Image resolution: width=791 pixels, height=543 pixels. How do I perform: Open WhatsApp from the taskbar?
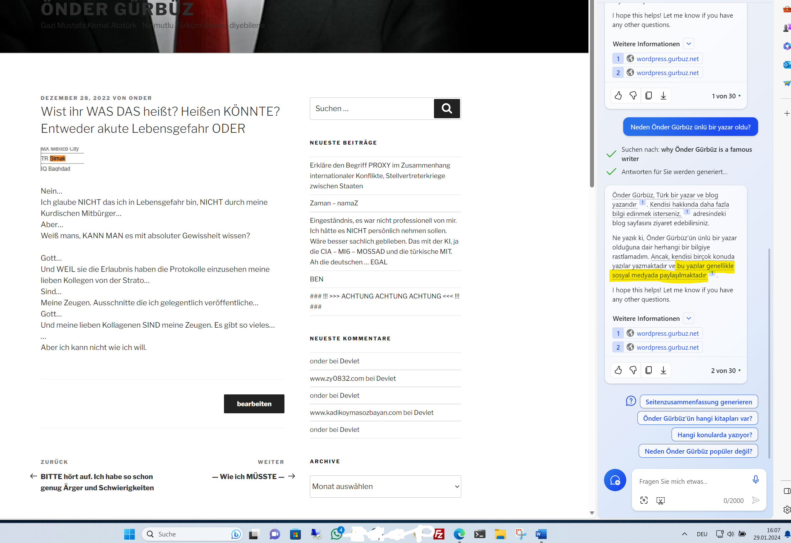[x=337, y=534]
